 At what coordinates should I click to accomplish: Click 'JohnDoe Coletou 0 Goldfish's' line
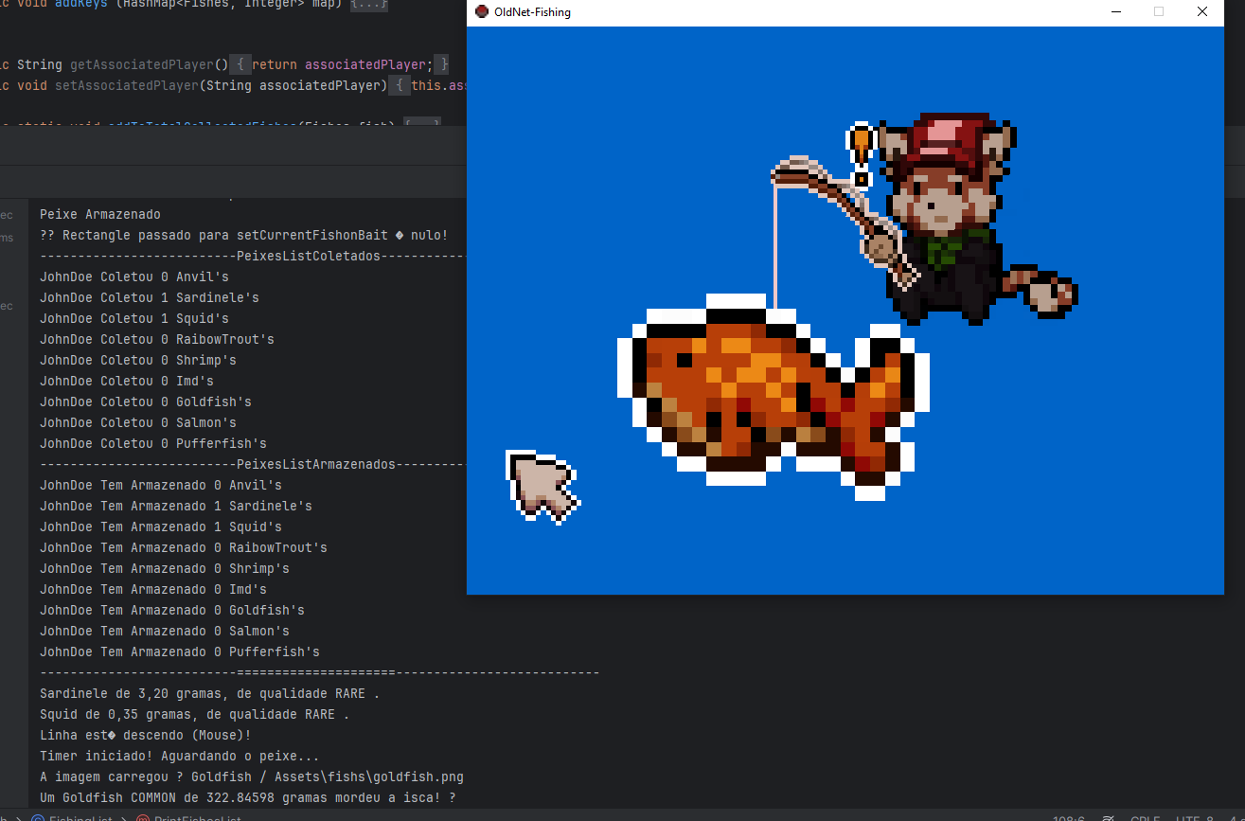pos(146,402)
